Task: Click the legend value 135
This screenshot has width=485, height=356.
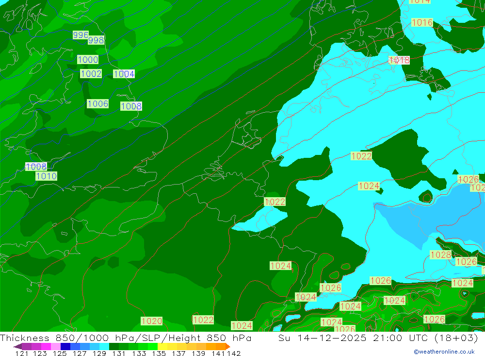Action: coord(159,354)
